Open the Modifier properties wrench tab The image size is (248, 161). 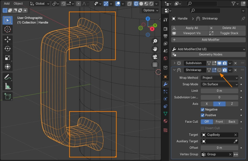pos(165,84)
